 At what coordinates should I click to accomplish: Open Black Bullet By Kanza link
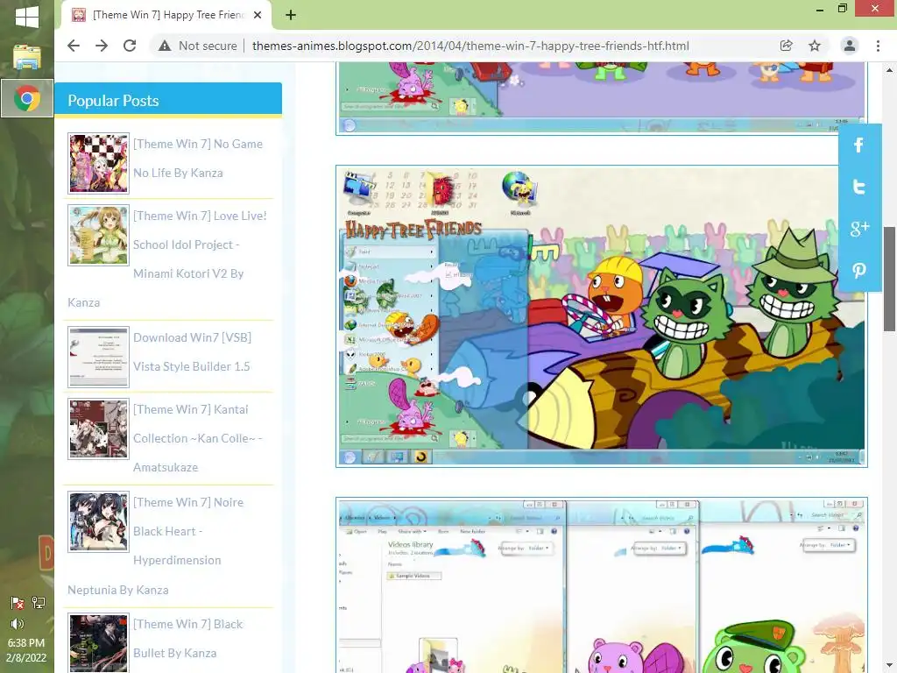(x=187, y=639)
